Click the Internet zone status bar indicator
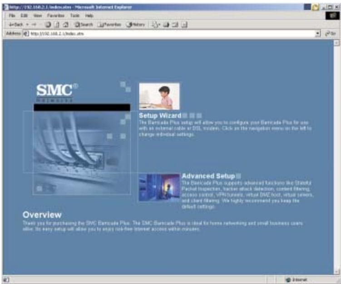The height and width of the screenshot is (284, 341). (x=297, y=279)
